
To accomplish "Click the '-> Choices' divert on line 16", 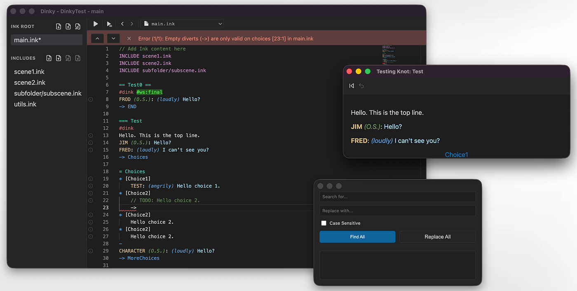I will point(134,157).
